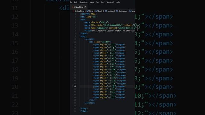The image size is (205, 115).
Task: Click the title Css Creative Loader line
Action: click(x=110, y=31)
